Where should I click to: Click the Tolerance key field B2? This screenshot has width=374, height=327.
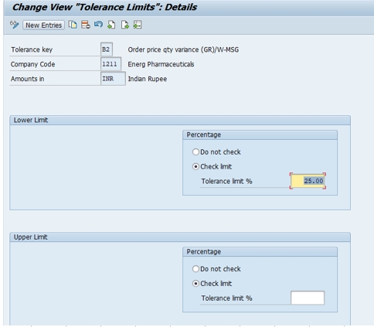pos(107,49)
